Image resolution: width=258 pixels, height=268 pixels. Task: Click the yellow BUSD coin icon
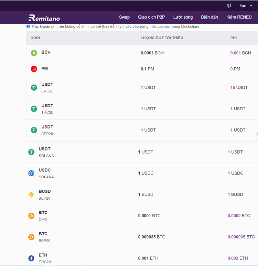click(31, 195)
